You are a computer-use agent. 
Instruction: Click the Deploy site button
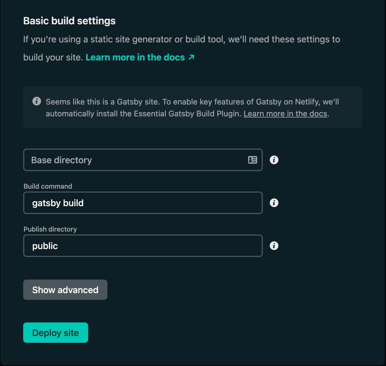55,333
